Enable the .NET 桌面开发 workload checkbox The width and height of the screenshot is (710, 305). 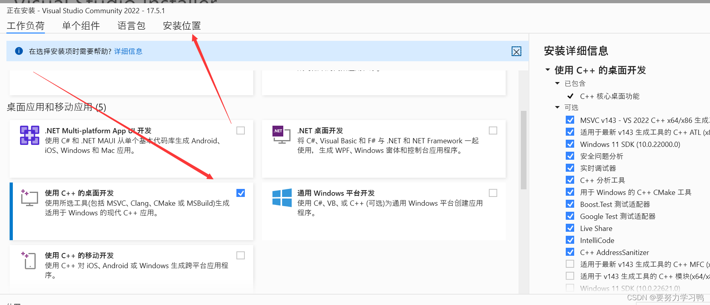tap(493, 130)
